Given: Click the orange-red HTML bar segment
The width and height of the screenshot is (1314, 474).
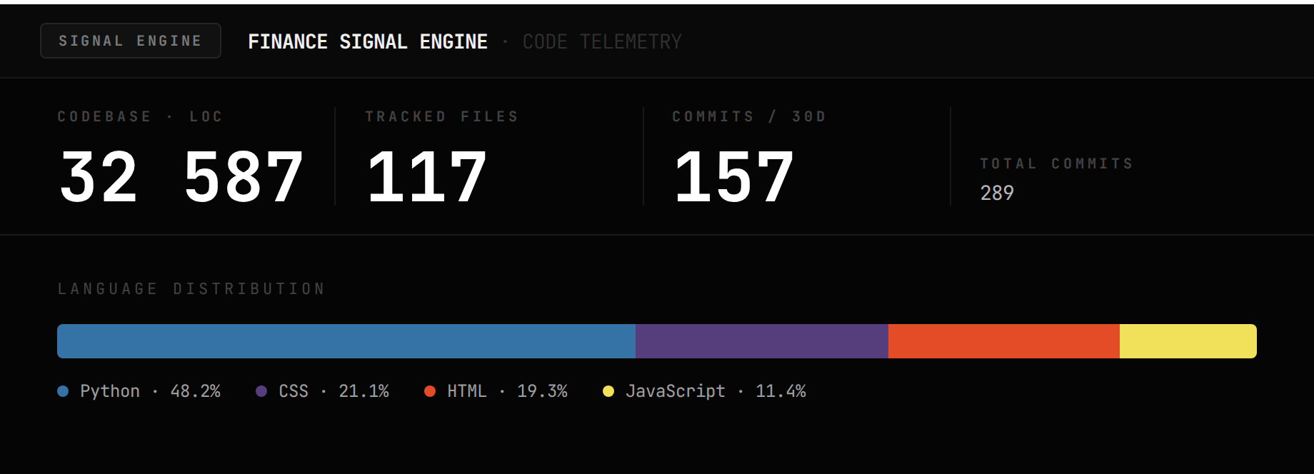Looking at the screenshot, I should point(1004,341).
